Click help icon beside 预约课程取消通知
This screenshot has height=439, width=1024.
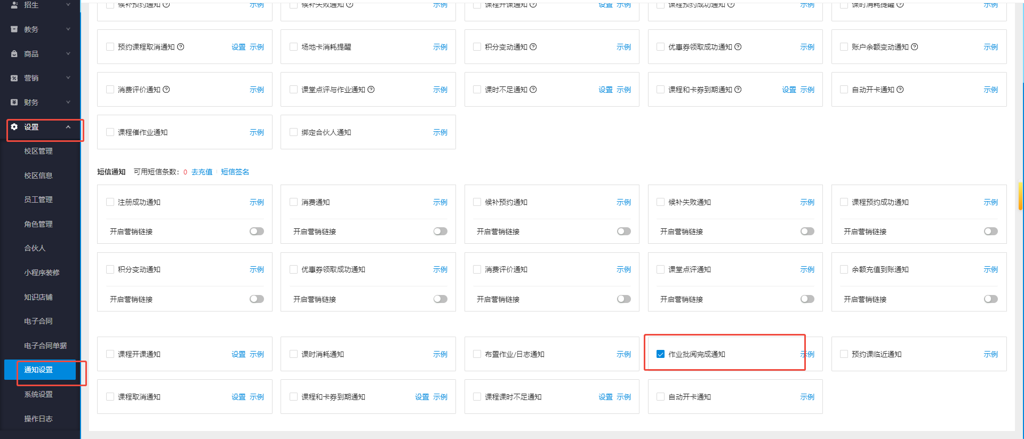click(x=181, y=47)
